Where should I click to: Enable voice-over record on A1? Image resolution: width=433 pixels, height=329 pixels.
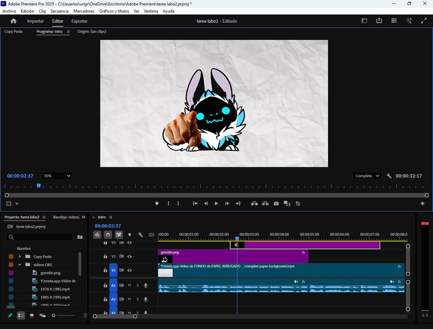146,285
